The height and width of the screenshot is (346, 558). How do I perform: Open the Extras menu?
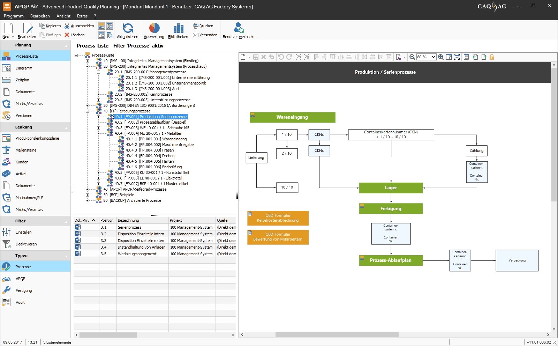coord(82,16)
